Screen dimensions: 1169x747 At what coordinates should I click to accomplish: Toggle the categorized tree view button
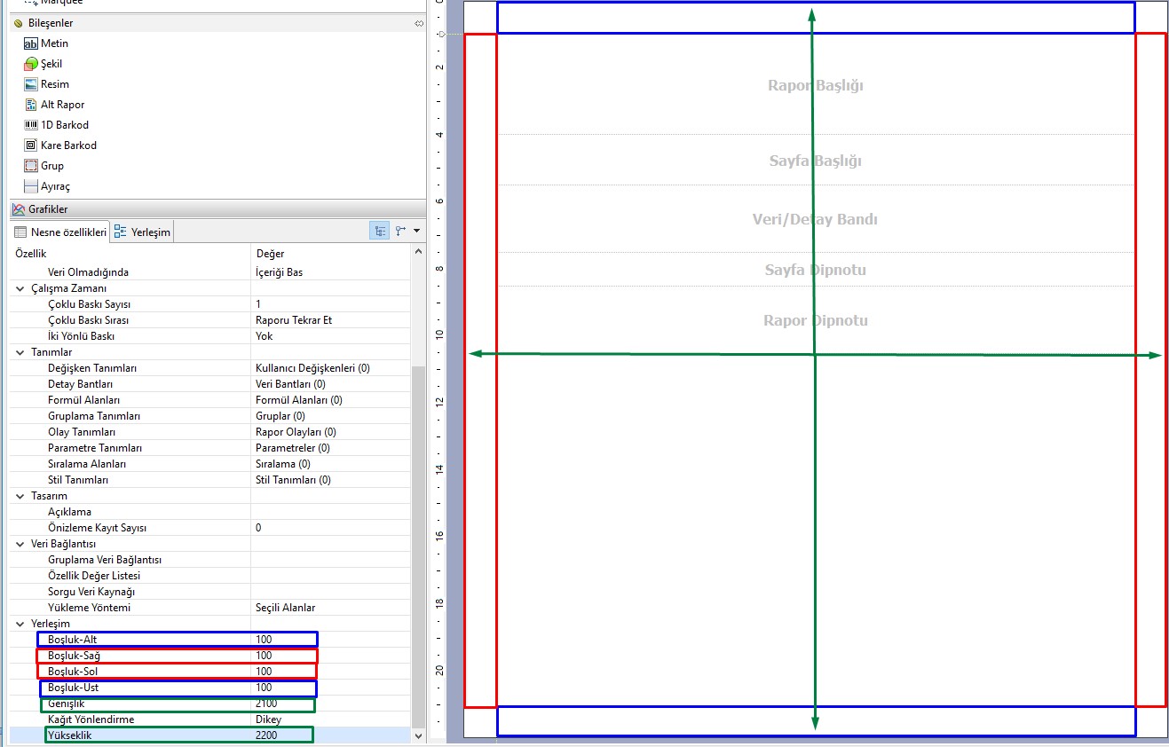point(380,231)
